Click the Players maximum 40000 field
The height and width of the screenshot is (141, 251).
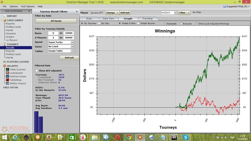tap(69, 38)
